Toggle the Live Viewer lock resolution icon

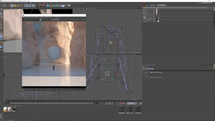(38, 20)
